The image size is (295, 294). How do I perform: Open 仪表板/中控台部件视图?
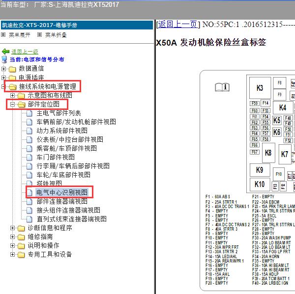point(70,139)
